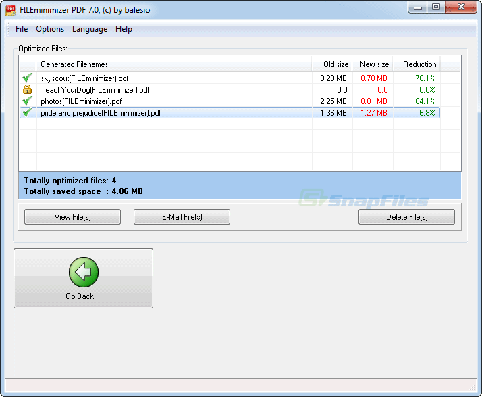Click the 3.23 MB old size value
The height and width of the screenshot is (397, 482).
[333, 78]
